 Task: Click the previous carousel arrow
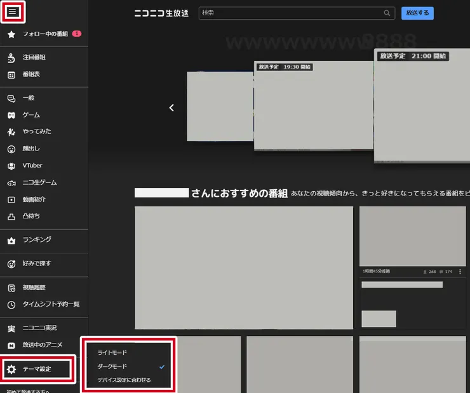coord(171,108)
